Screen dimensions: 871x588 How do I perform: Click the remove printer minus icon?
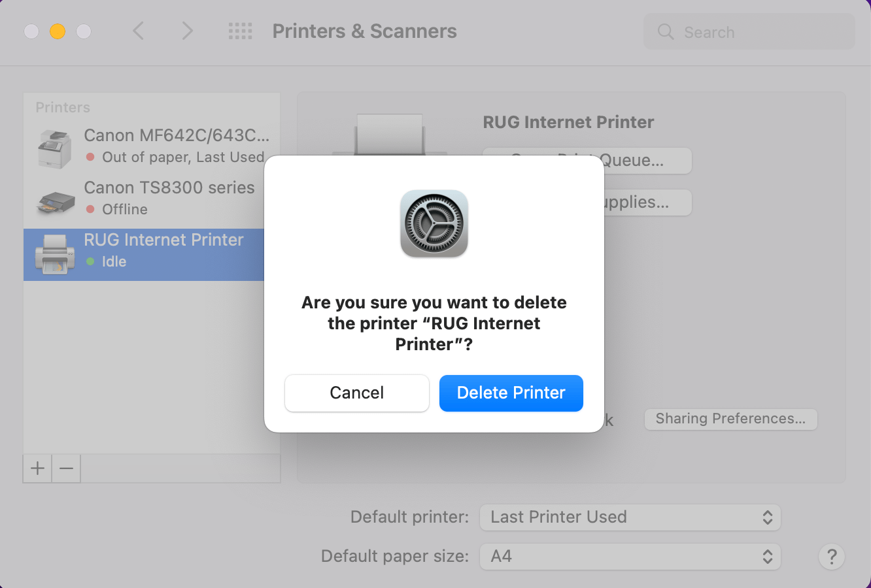tap(65, 468)
